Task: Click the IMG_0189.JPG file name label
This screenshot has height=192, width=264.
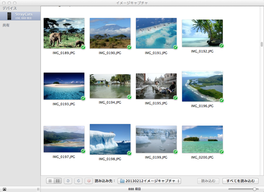Action: [64, 53]
